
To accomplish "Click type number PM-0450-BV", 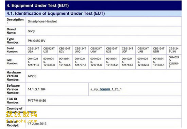I will click(x=36, y=41).
